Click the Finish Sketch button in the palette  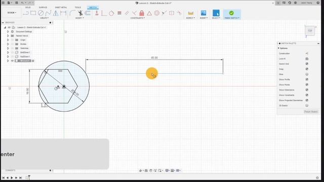point(311,112)
